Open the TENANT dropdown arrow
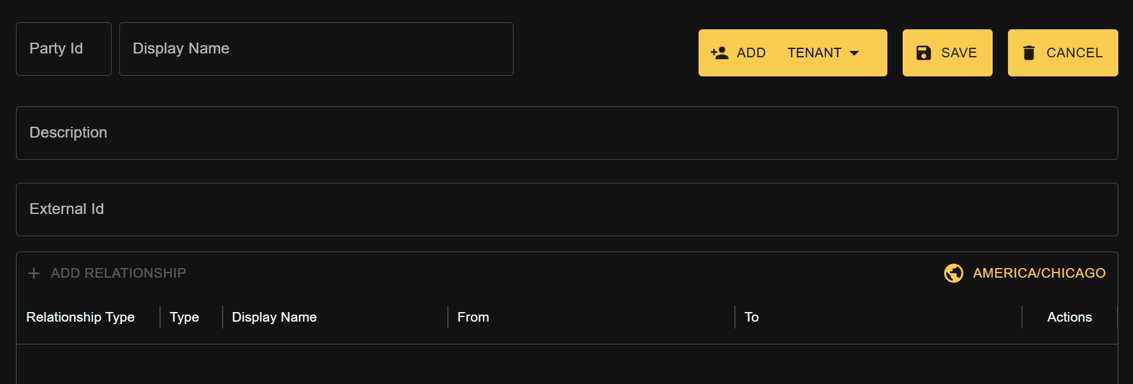1133x384 pixels. 854,53
